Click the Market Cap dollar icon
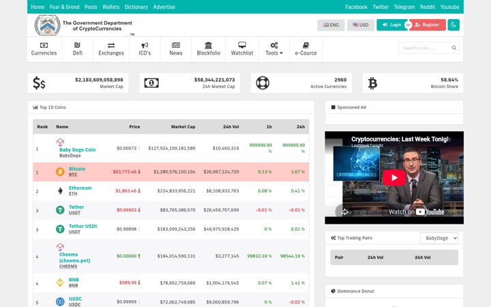This screenshot has width=491, height=307. pyautogui.click(x=39, y=83)
